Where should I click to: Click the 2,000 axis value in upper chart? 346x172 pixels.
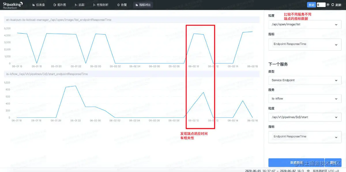7,49
